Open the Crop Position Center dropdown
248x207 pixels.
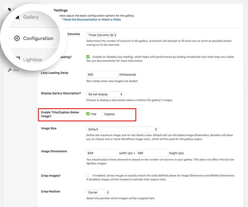click(x=98, y=193)
